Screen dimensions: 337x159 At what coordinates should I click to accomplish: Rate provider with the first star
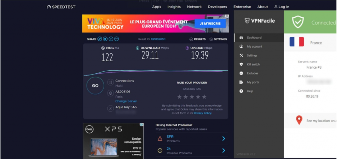(179, 97)
